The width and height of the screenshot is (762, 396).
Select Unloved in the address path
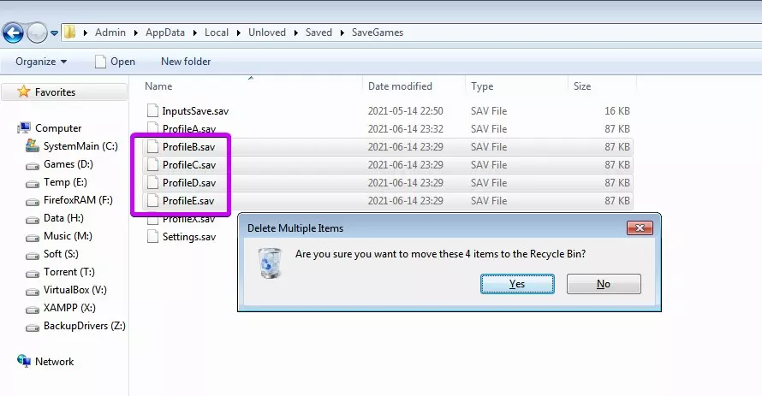[x=267, y=33]
